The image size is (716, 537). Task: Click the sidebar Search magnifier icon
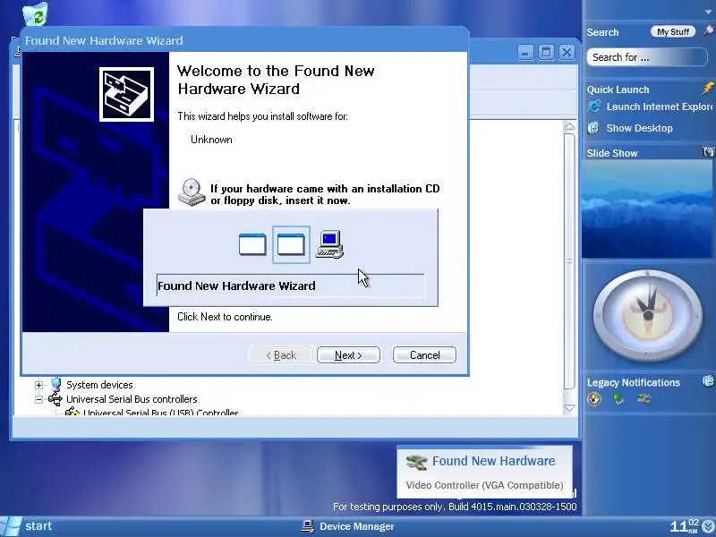(x=708, y=31)
